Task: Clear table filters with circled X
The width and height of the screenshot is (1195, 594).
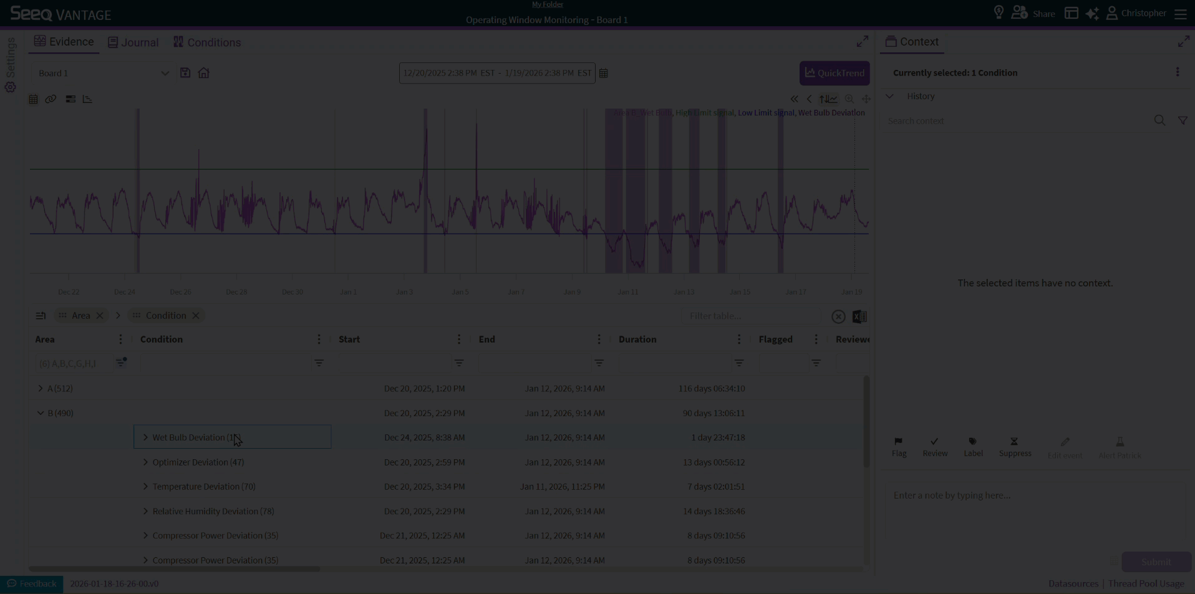Action: click(x=838, y=317)
